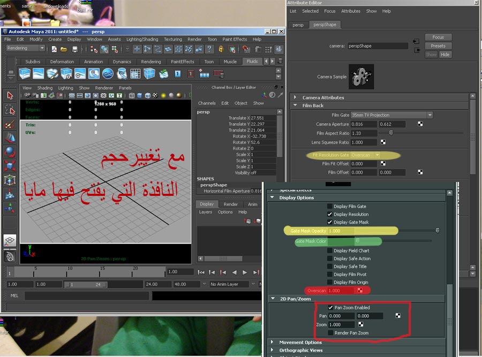Click the single perspective view layout icon
Image resolution: width=482 pixels, height=357 pixels.
pos(10,240)
